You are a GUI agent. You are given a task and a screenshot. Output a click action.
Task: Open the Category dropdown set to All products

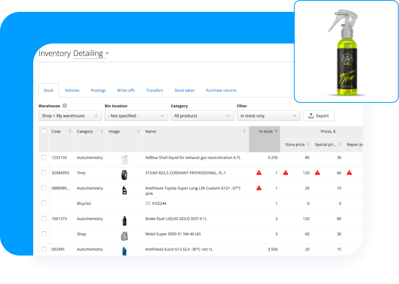pos(202,115)
